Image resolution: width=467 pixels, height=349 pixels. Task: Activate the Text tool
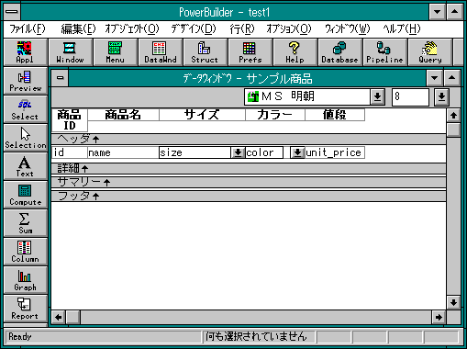26,166
